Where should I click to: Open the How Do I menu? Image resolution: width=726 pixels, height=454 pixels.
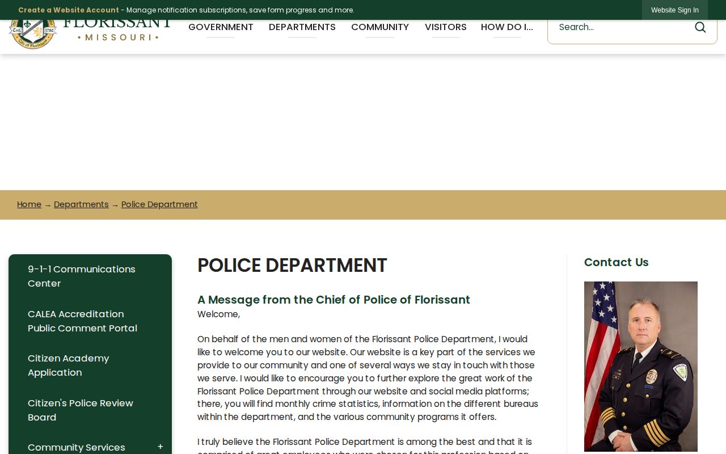[507, 27]
